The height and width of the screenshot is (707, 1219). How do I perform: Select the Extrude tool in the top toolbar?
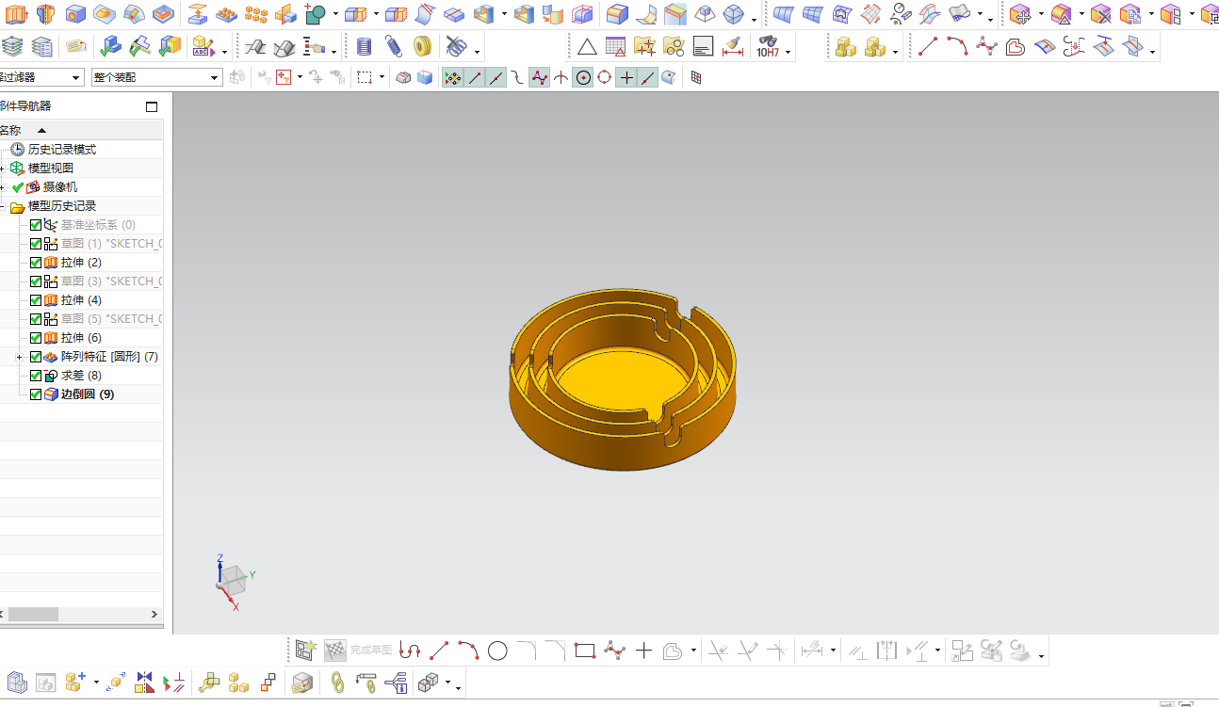[17, 14]
